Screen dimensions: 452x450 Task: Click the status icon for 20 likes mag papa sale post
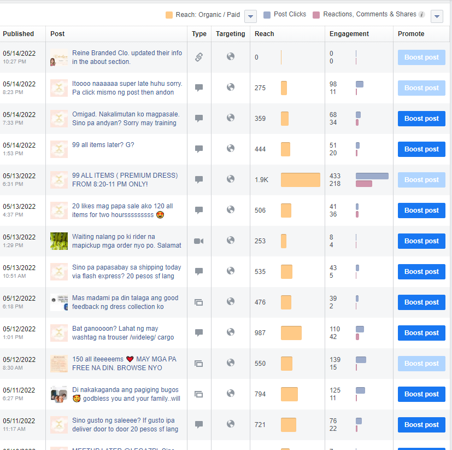coord(199,210)
